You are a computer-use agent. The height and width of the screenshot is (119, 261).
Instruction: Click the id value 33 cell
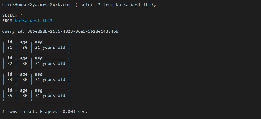click(x=10, y=80)
